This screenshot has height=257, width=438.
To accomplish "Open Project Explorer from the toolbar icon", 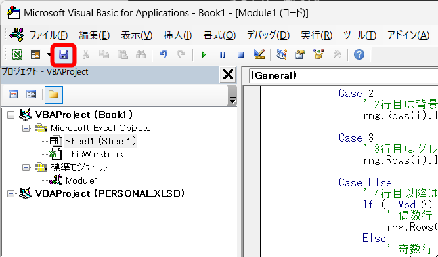I will (x=282, y=54).
